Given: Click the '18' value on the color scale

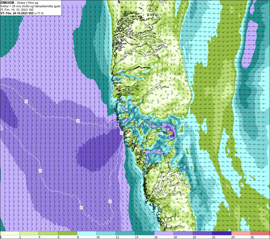Looking at the screenshot, I should tap(175, 237).
